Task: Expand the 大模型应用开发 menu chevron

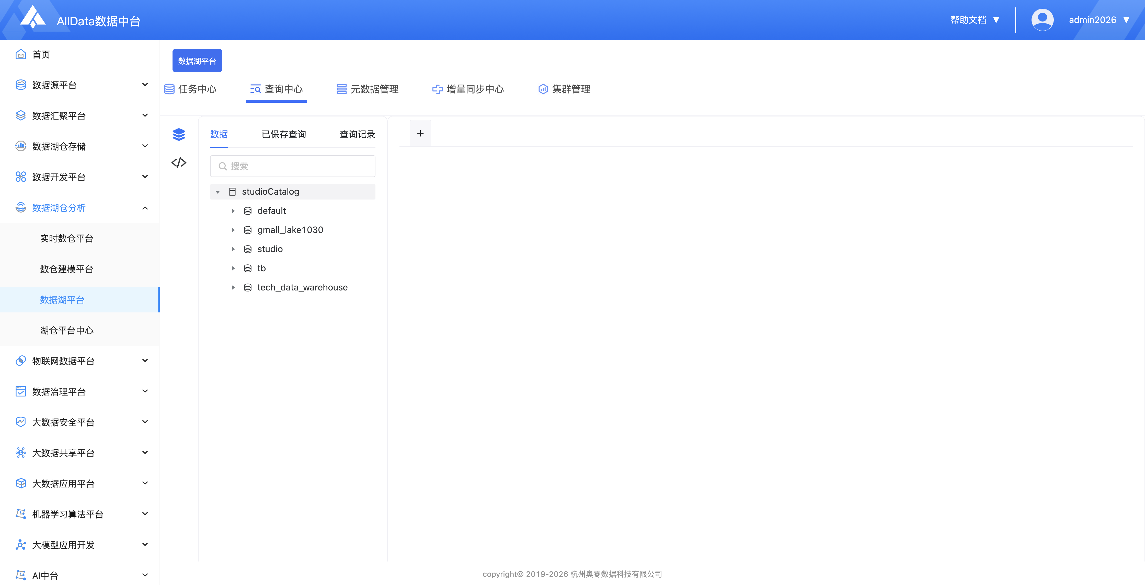Action: click(145, 544)
